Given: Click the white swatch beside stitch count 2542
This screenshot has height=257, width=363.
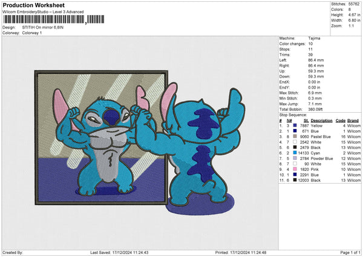Looking at the screenshot, I should pyautogui.click(x=295, y=142).
